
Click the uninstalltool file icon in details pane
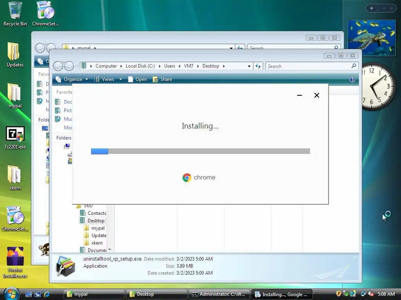coord(66,266)
